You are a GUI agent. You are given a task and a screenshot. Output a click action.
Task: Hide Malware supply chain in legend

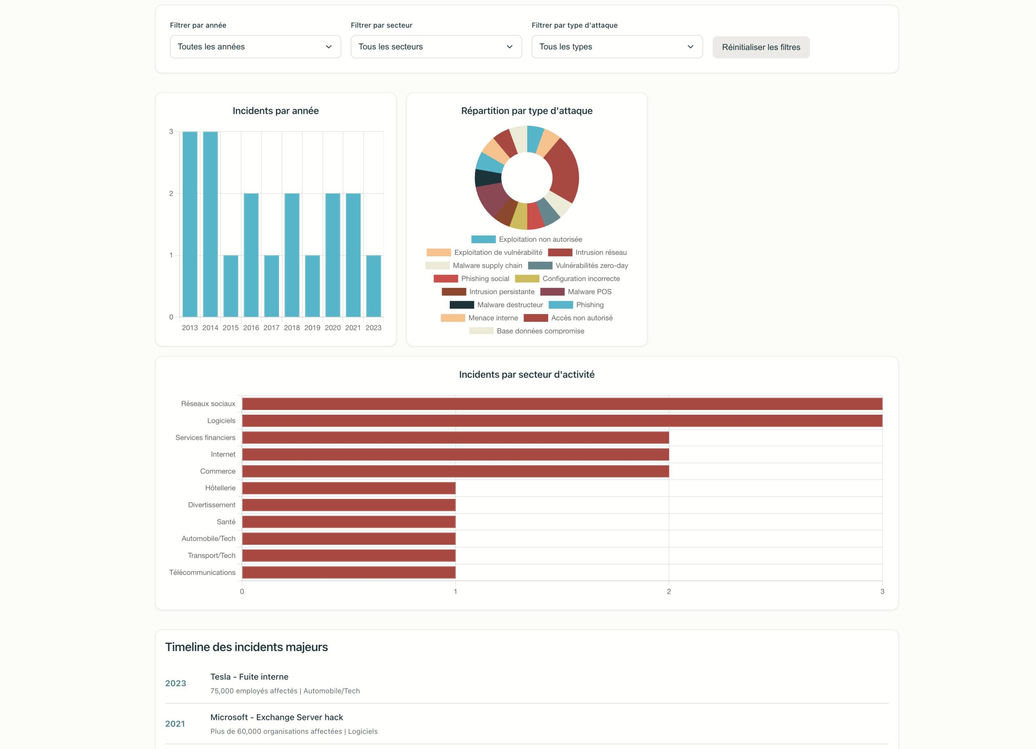pyautogui.click(x=474, y=266)
